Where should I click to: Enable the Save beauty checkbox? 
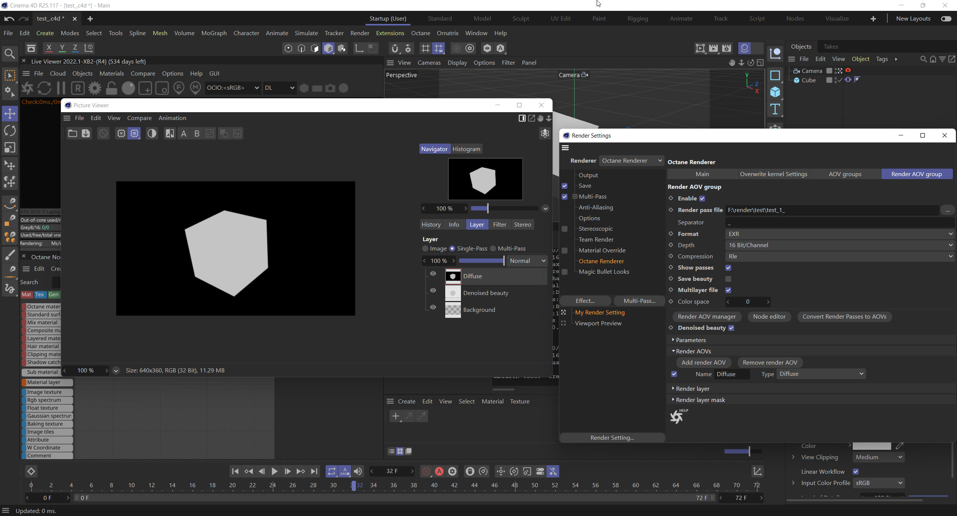(x=728, y=279)
